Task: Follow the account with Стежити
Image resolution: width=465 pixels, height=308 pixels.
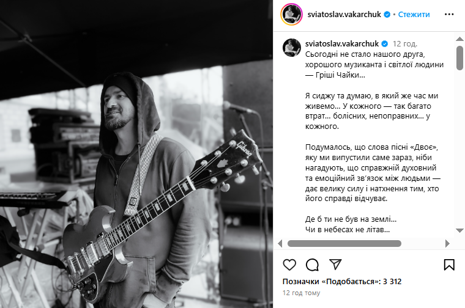Action: tap(414, 14)
